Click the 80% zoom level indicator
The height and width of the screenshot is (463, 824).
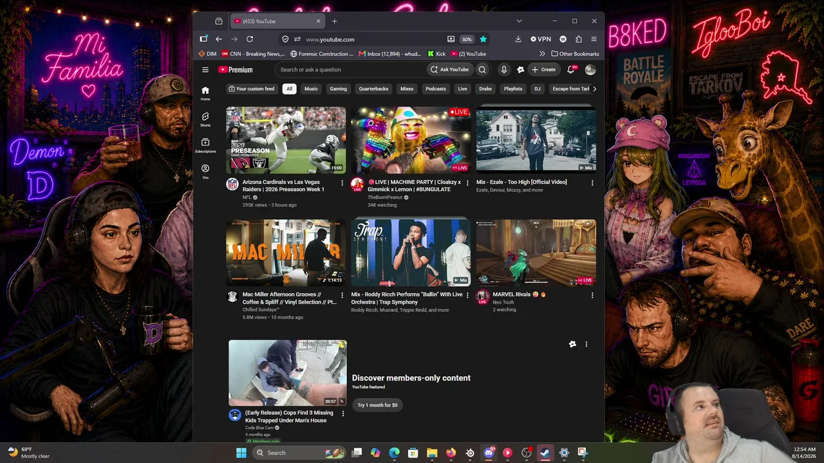pos(467,39)
